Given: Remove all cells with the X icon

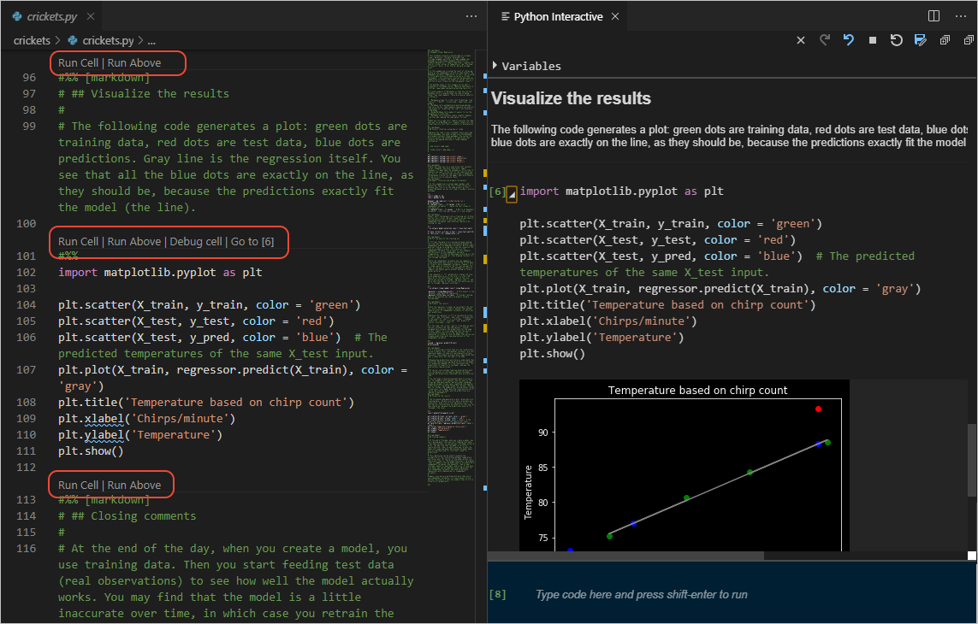Looking at the screenshot, I should [800, 39].
